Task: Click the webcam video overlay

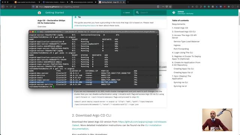Action: (x=217, y=120)
